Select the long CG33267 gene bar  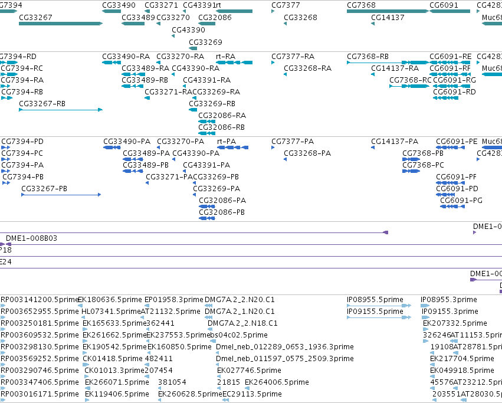pyautogui.click(x=61, y=24)
